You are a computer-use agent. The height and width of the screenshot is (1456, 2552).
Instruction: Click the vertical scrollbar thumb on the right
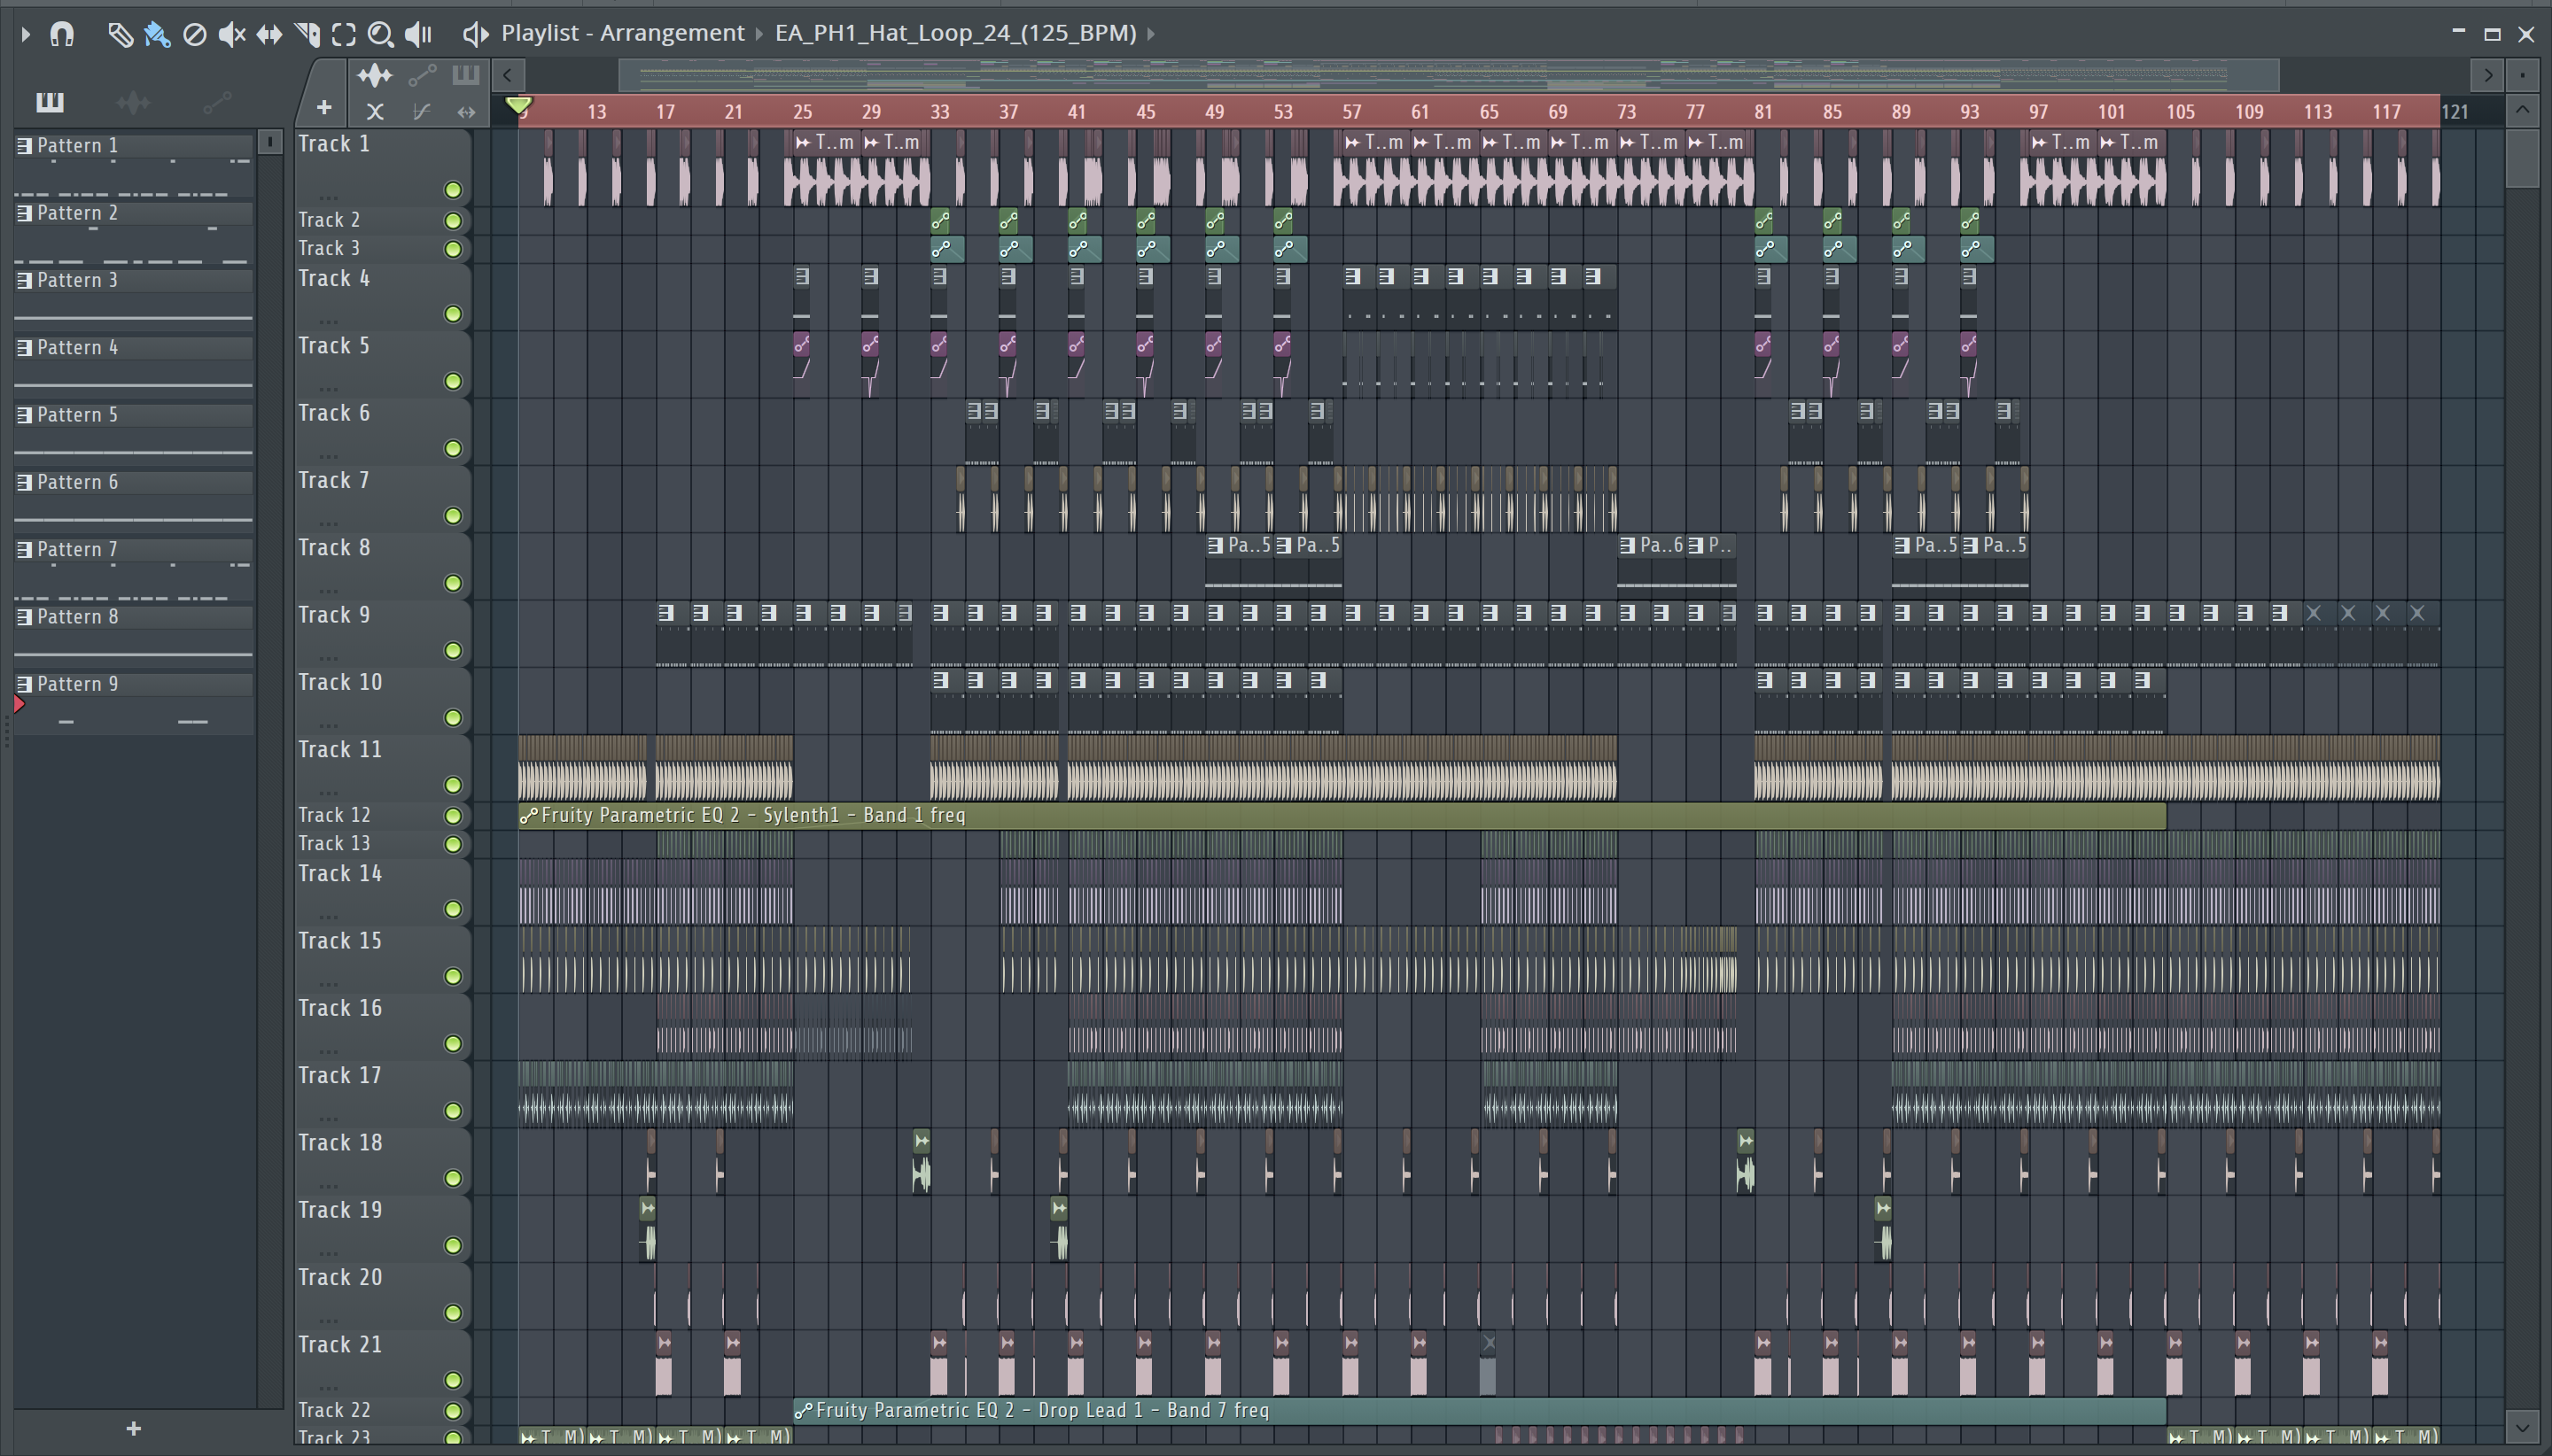point(2521,157)
